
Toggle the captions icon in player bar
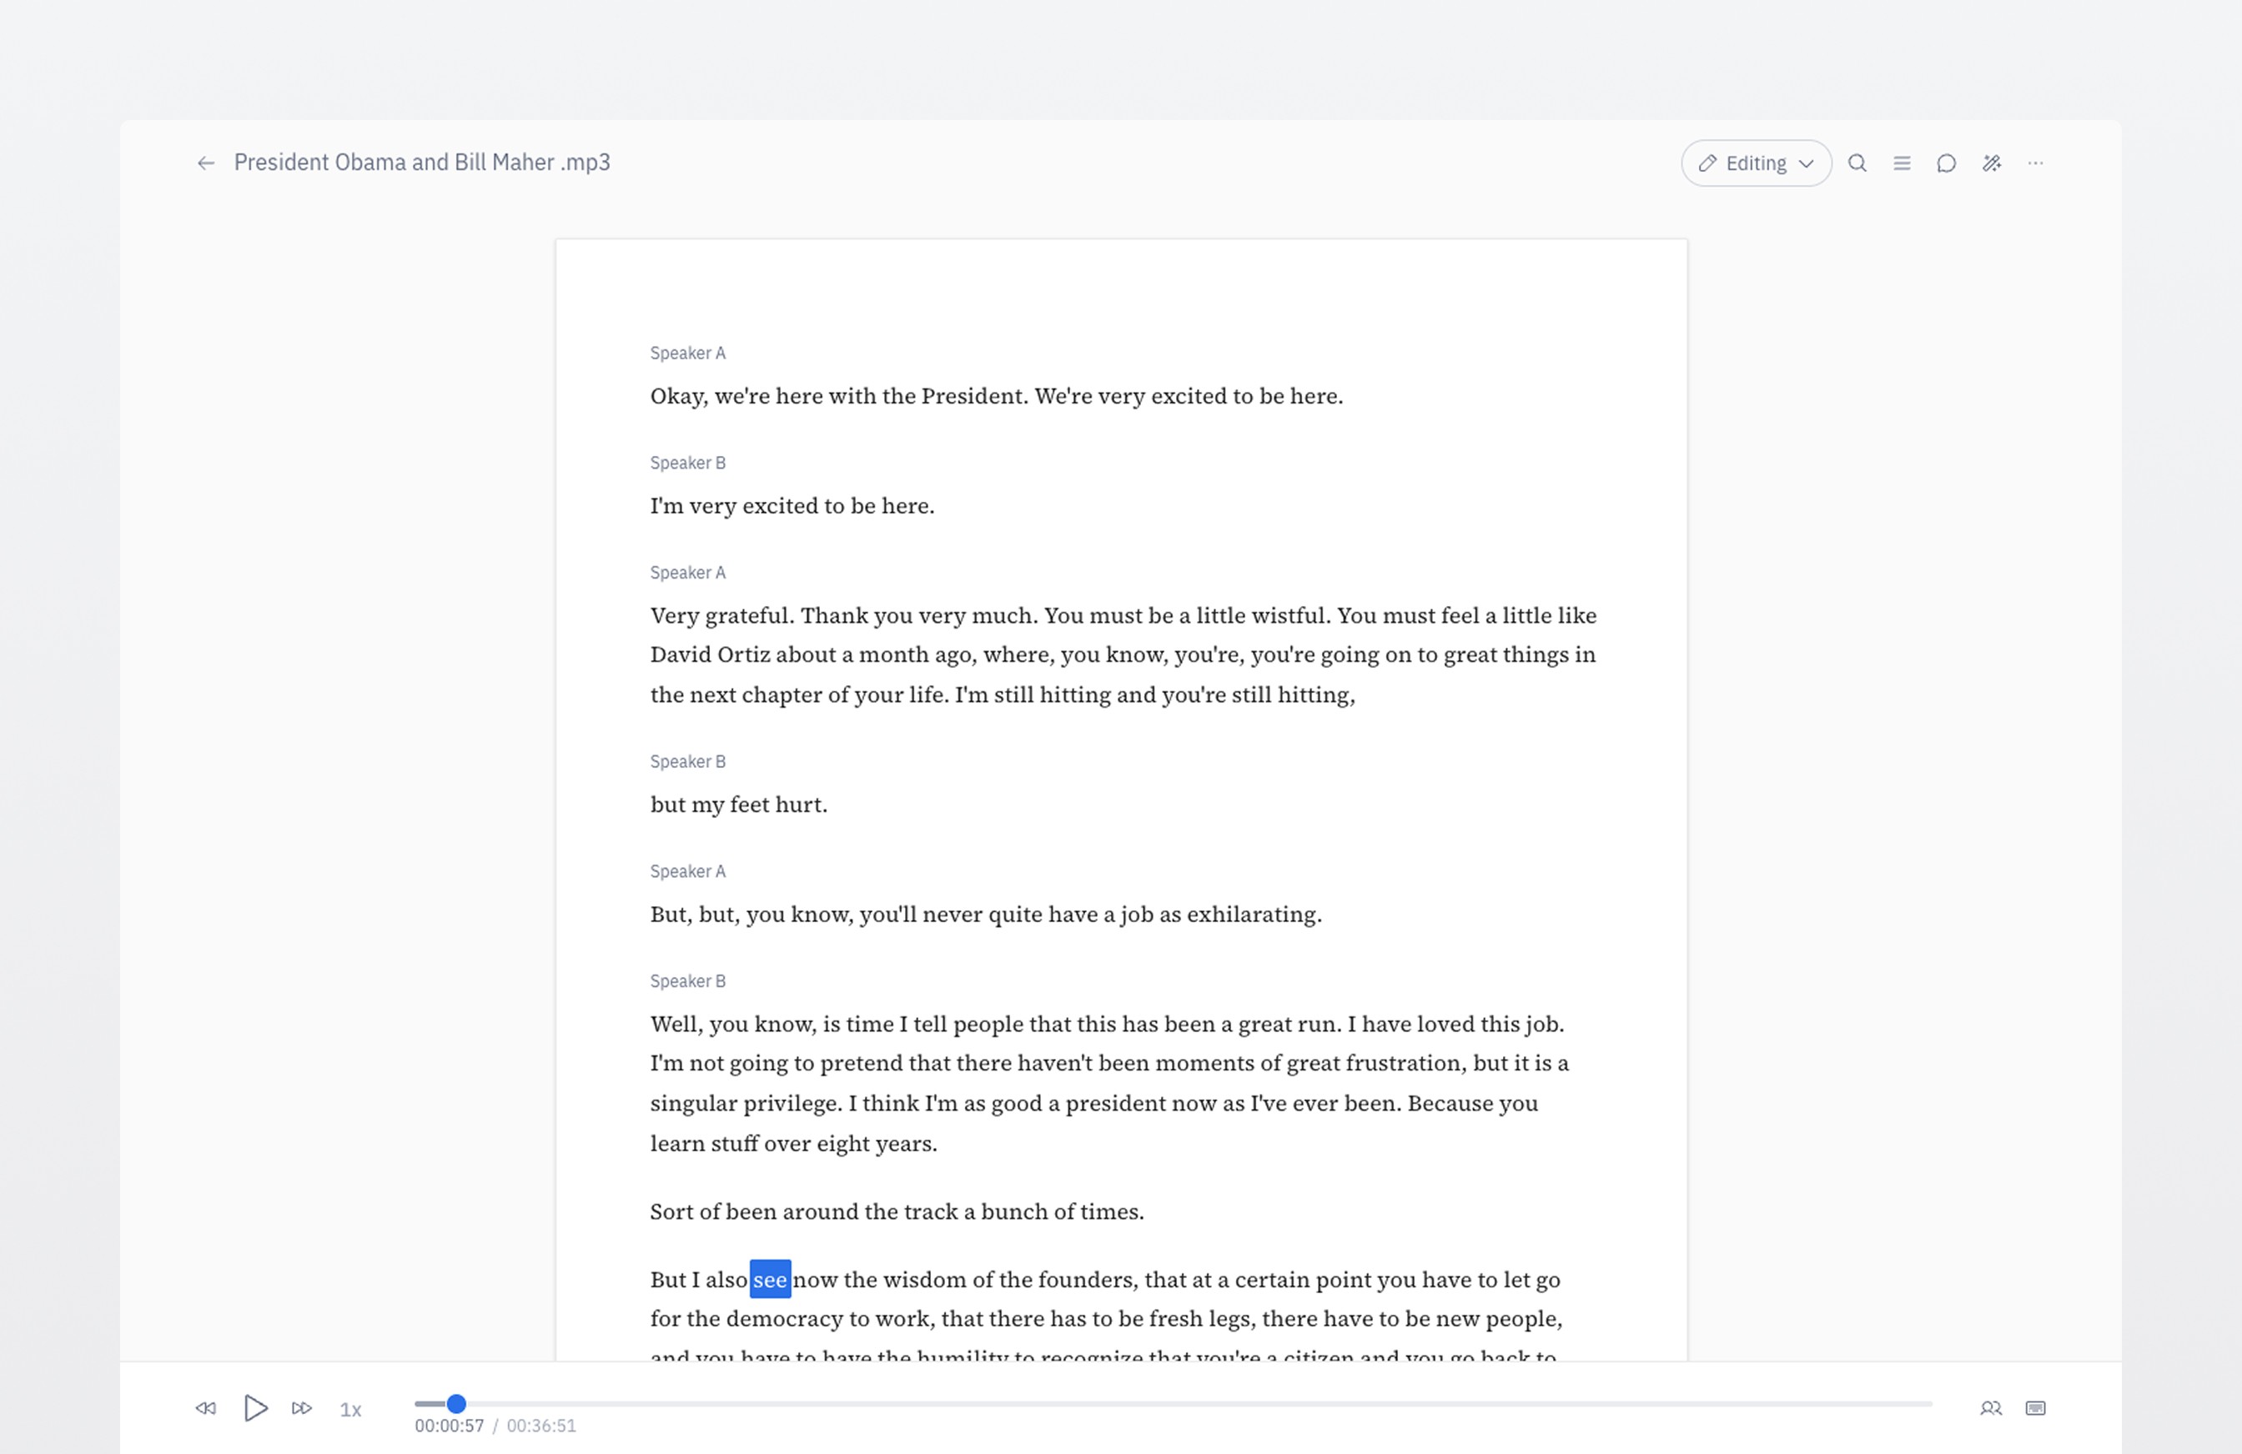pos(2036,1409)
